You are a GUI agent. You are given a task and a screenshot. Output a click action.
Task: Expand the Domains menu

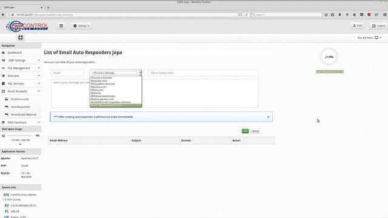coord(21,76)
